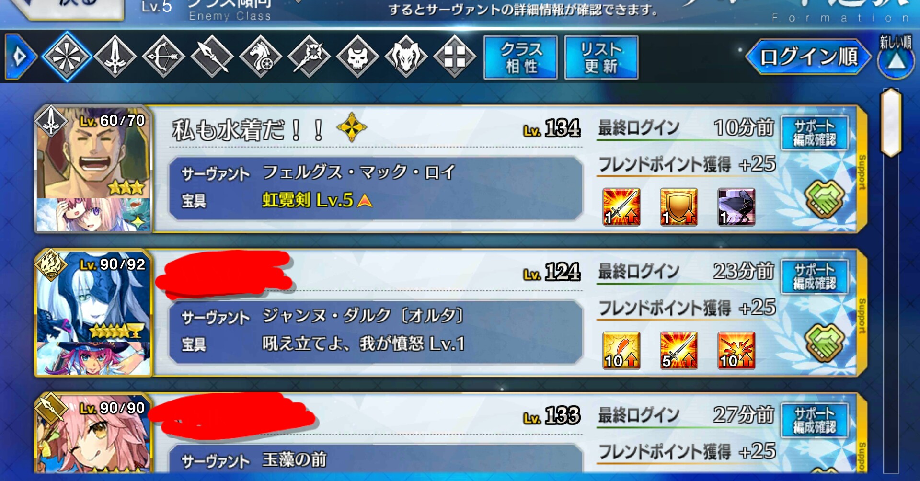This screenshot has width=920, height=481.
Task: Filter supports by Caster staff icon
Action: (x=309, y=57)
